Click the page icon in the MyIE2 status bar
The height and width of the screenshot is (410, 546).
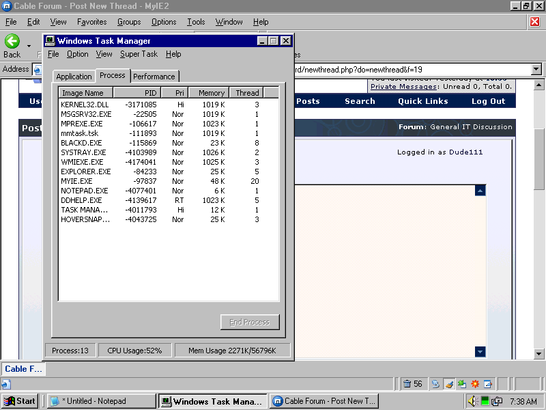click(6, 384)
